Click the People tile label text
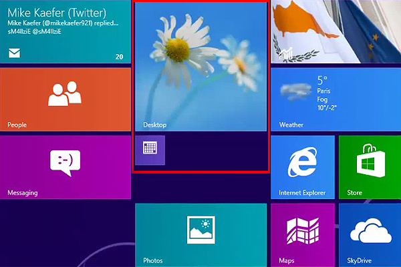The image size is (401, 267). tap(17, 125)
